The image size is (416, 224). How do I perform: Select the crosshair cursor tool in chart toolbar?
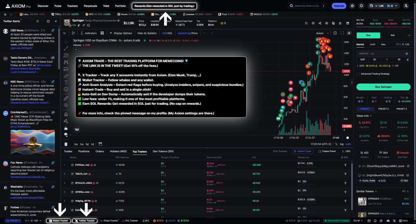pyautogui.click(x=66, y=42)
